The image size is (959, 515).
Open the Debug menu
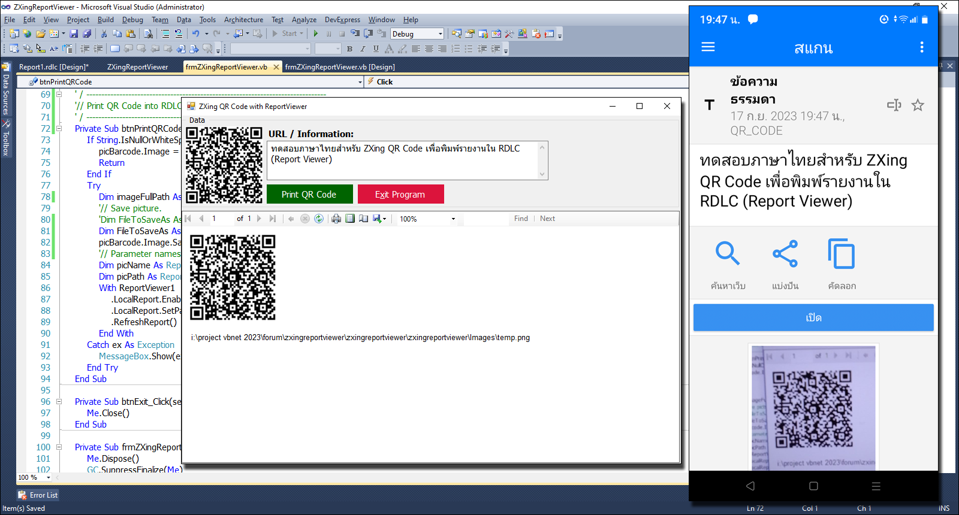(x=132, y=20)
